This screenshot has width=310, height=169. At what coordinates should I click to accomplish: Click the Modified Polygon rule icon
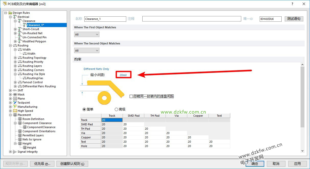tap(20, 41)
